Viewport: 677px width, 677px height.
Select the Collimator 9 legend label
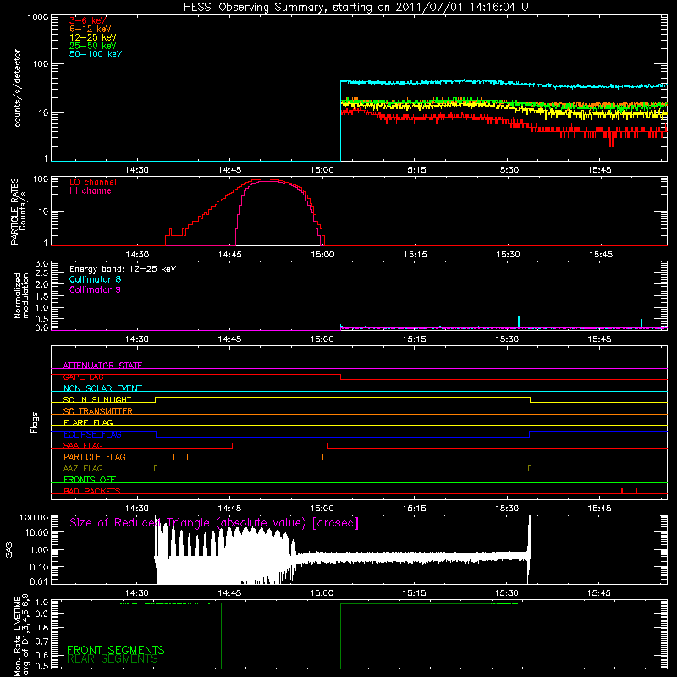[95, 289]
